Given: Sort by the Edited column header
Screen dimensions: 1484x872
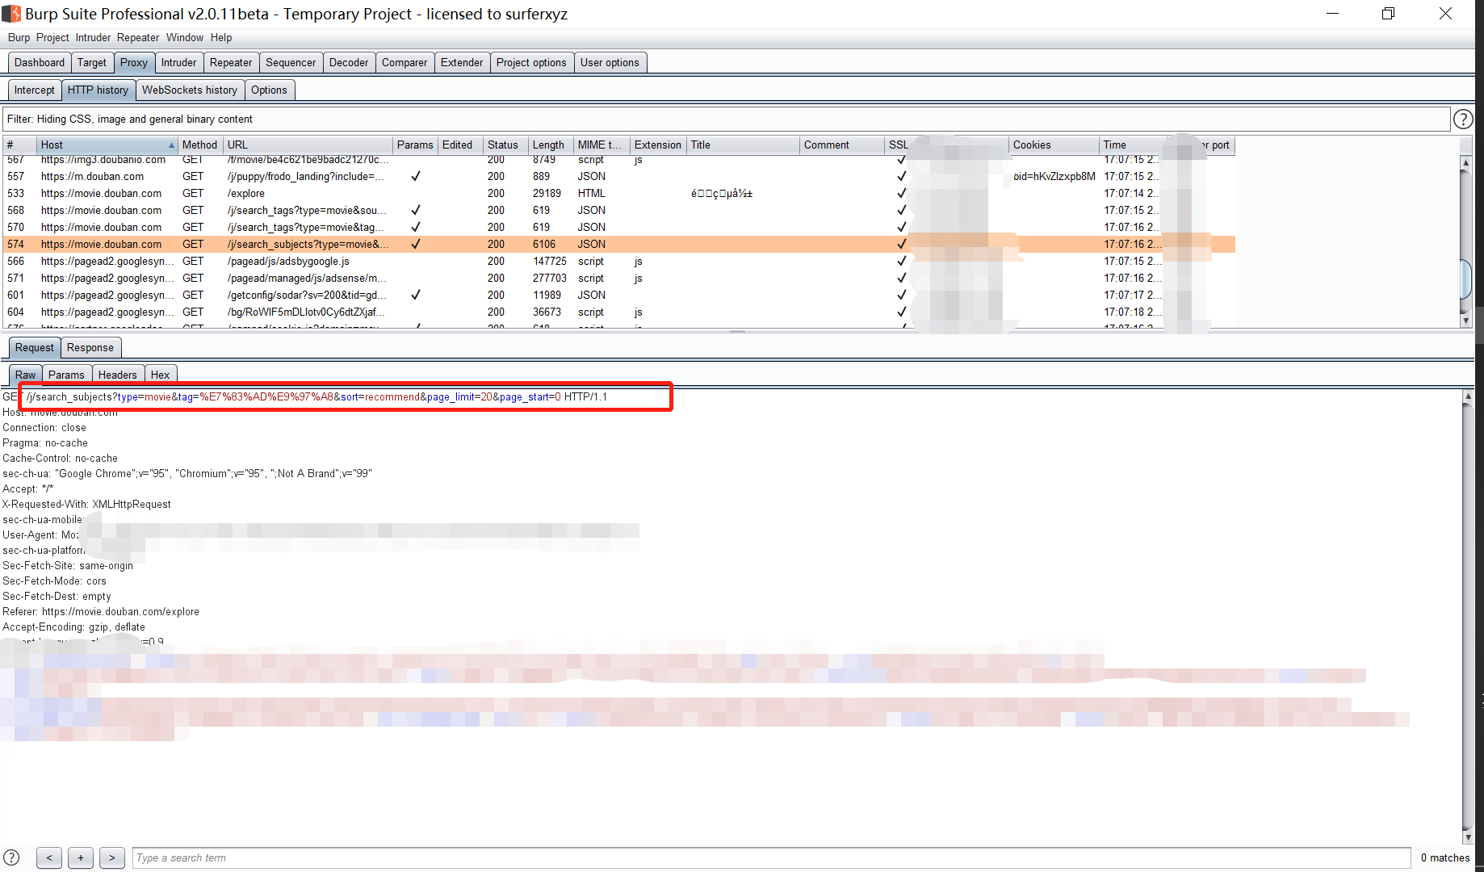Looking at the screenshot, I should (460, 145).
